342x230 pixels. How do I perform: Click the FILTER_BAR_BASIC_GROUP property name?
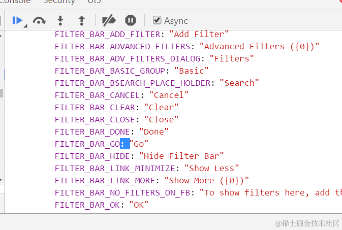coord(110,71)
